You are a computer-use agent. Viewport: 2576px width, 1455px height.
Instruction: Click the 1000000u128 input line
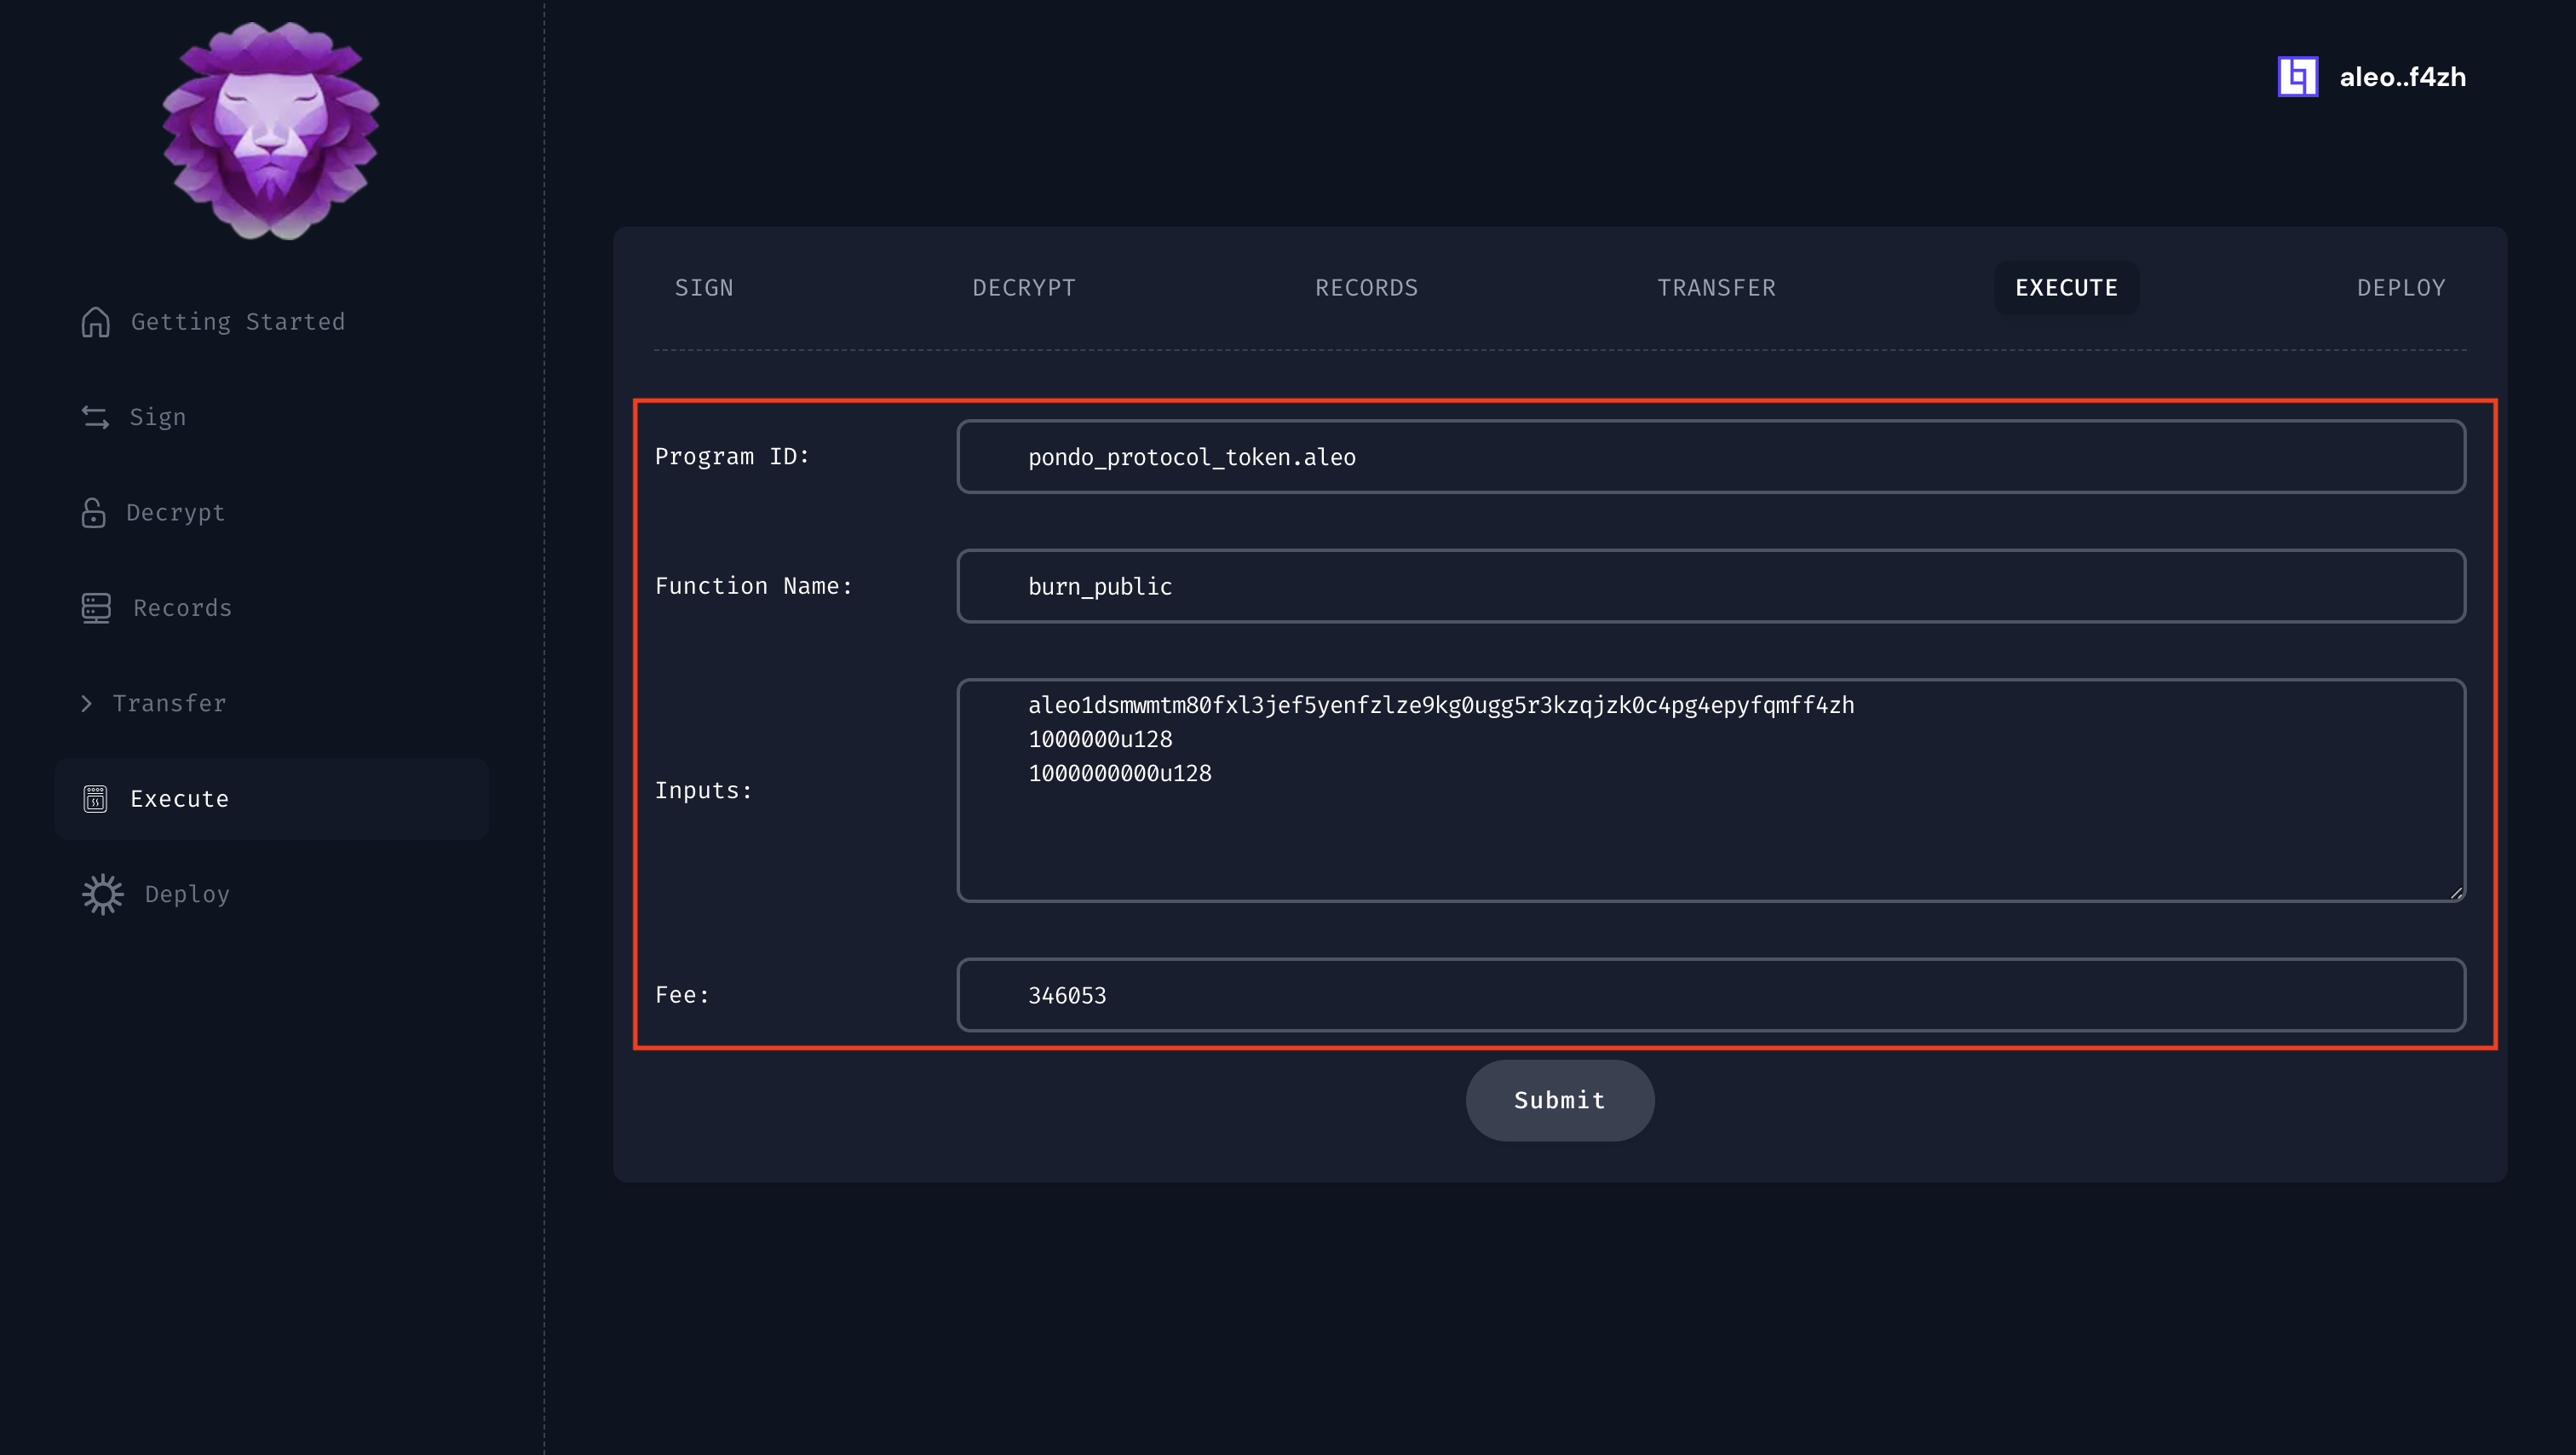1100,739
